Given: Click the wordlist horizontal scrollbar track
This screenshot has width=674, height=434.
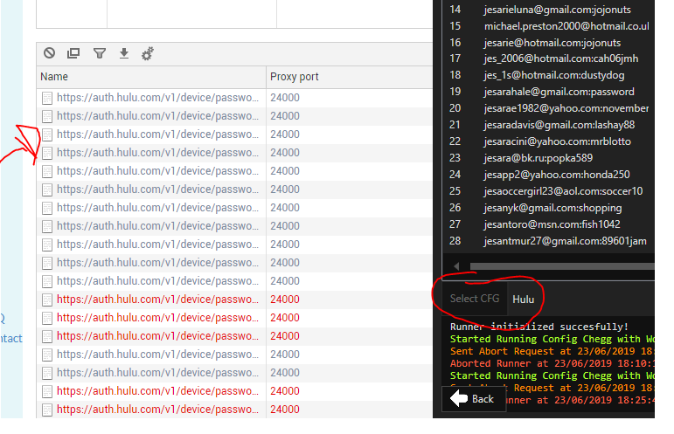Looking at the screenshot, I should 562,266.
